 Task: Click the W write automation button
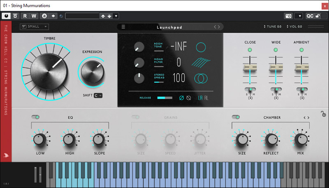pyautogui.click(x=34, y=16)
